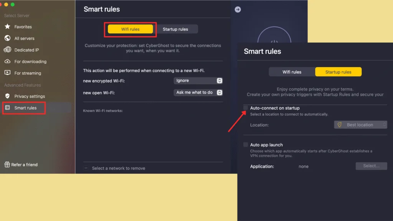Click 'Advanced Features' heading
This screenshot has height=221, width=393.
[22, 85]
